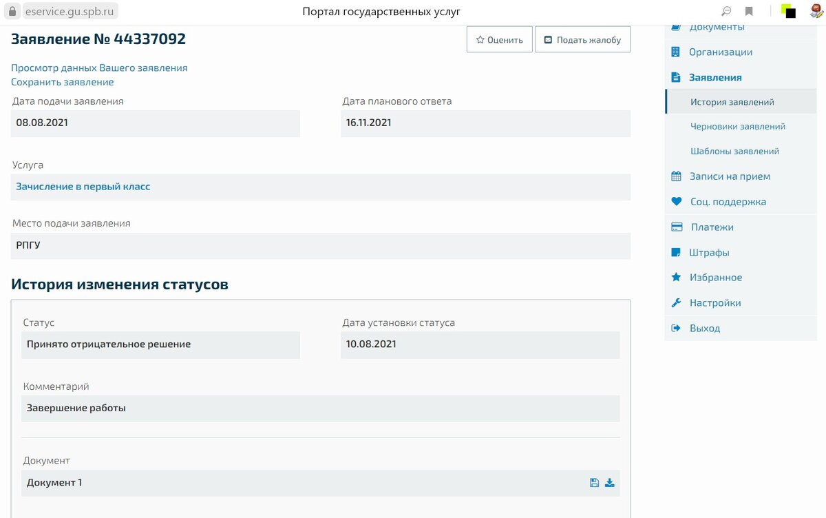The image size is (826, 518).
Task: Open the Документы sidebar item
Action: coord(717,27)
